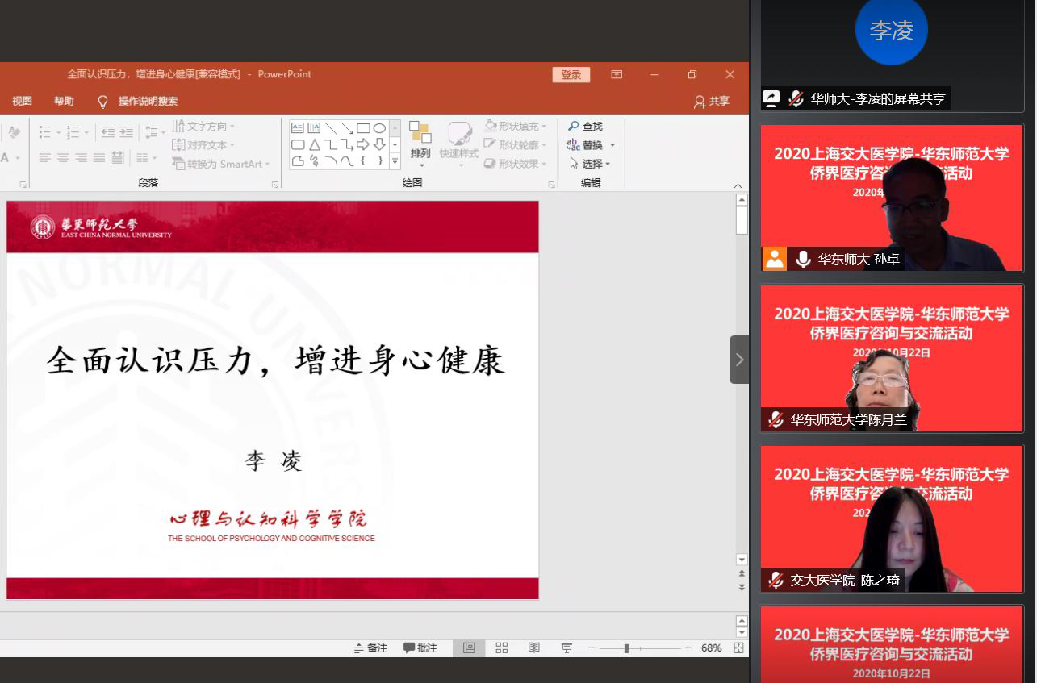The width and height of the screenshot is (1041, 683).
Task: Fit the slide to the current window
Action: click(x=738, y=648)
